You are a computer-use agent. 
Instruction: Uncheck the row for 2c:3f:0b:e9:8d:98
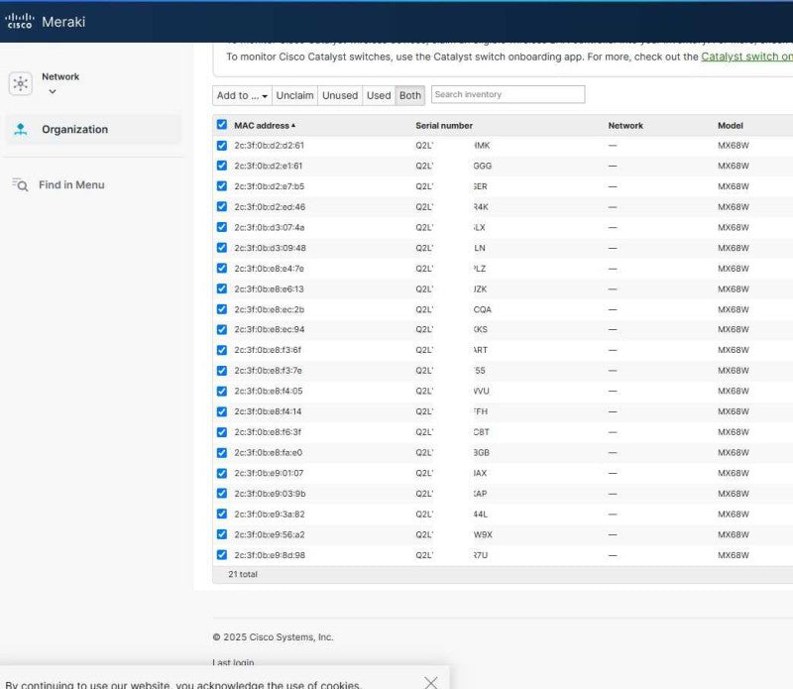click(x=221, y=555)
